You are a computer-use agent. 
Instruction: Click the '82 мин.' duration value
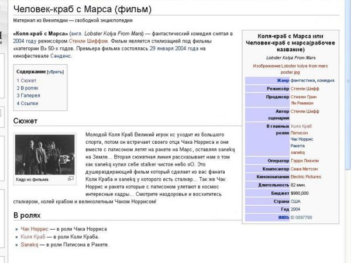pos(298,185)
